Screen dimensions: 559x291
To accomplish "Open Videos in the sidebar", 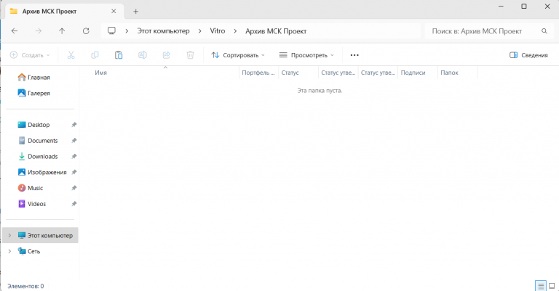I will pos(32,204).
